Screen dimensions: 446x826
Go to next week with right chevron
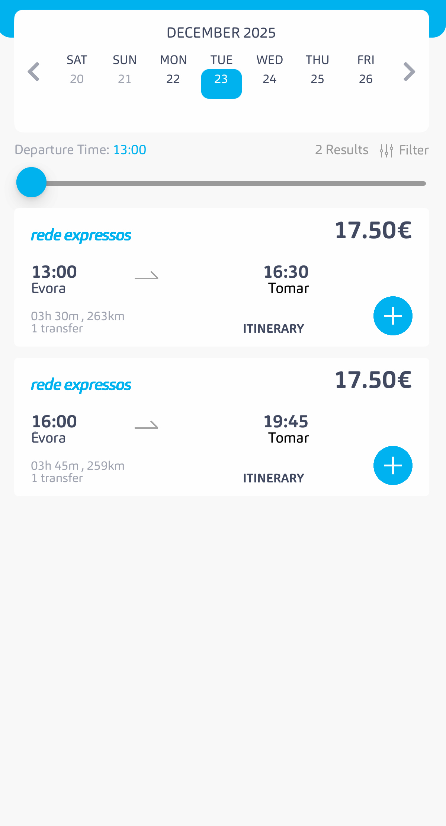[x=409, y=72]
